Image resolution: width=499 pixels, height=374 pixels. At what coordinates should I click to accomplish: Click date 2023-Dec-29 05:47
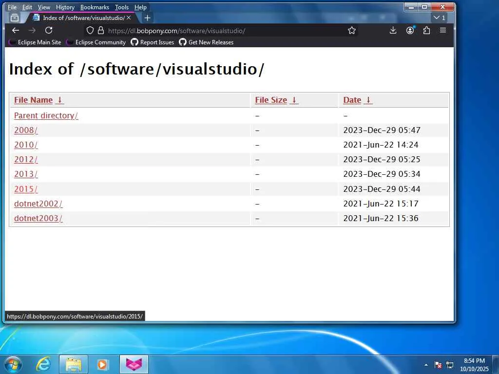pyautogui.click(x=382, y=130)
